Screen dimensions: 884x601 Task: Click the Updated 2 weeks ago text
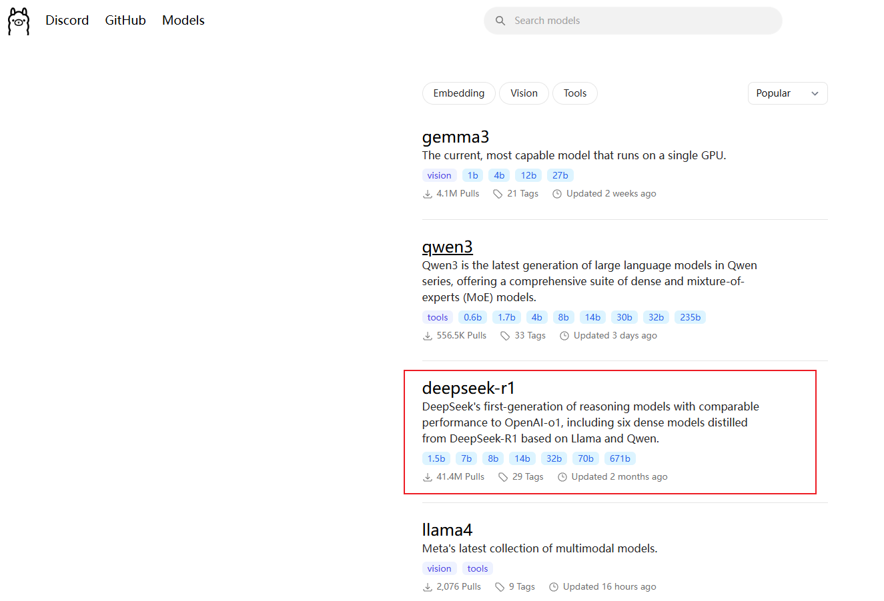[611, 194]
